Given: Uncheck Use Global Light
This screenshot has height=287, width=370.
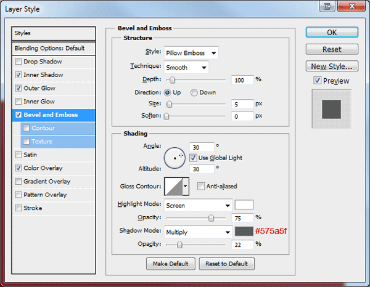Looking at the screenshot, I should (x=193, y=158).
